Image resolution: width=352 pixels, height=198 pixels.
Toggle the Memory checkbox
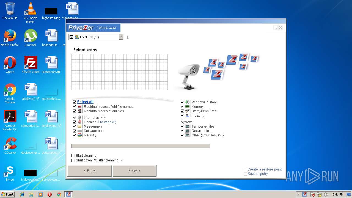click(x=182, y=107)
